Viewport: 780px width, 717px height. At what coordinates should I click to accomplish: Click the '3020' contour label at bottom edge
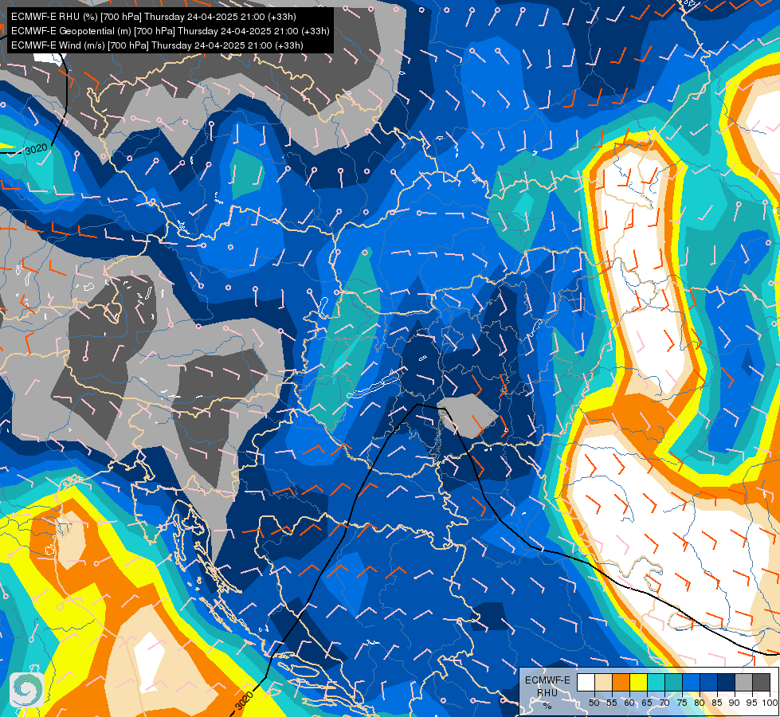244,700
